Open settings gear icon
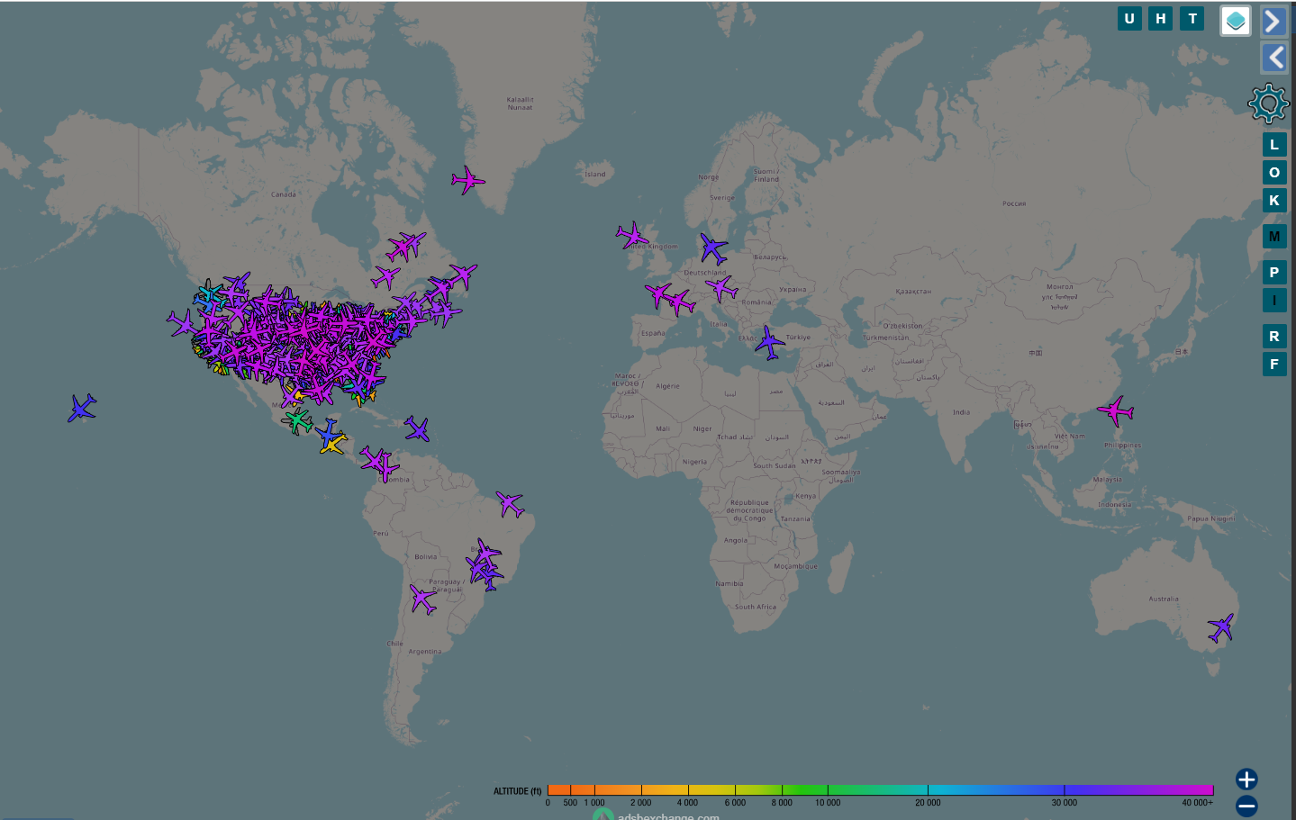Screen dimensions: 1296x820 click(x=1268, y=104)
